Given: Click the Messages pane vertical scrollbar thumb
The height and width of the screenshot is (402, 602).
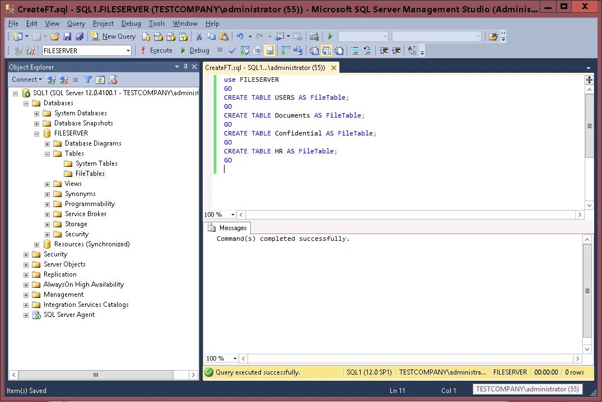Looking at the screenshot, I should pyautogui.click(x=587, y=291).
